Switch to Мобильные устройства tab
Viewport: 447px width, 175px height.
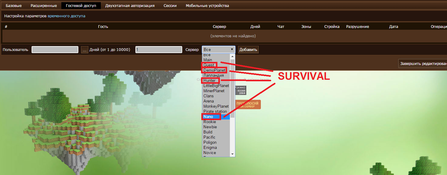click(207, 5)
